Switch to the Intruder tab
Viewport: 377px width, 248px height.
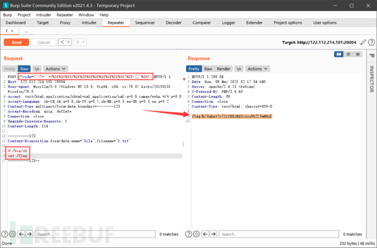pos(89,22)
